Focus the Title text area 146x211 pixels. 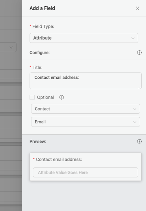point(86,81)
